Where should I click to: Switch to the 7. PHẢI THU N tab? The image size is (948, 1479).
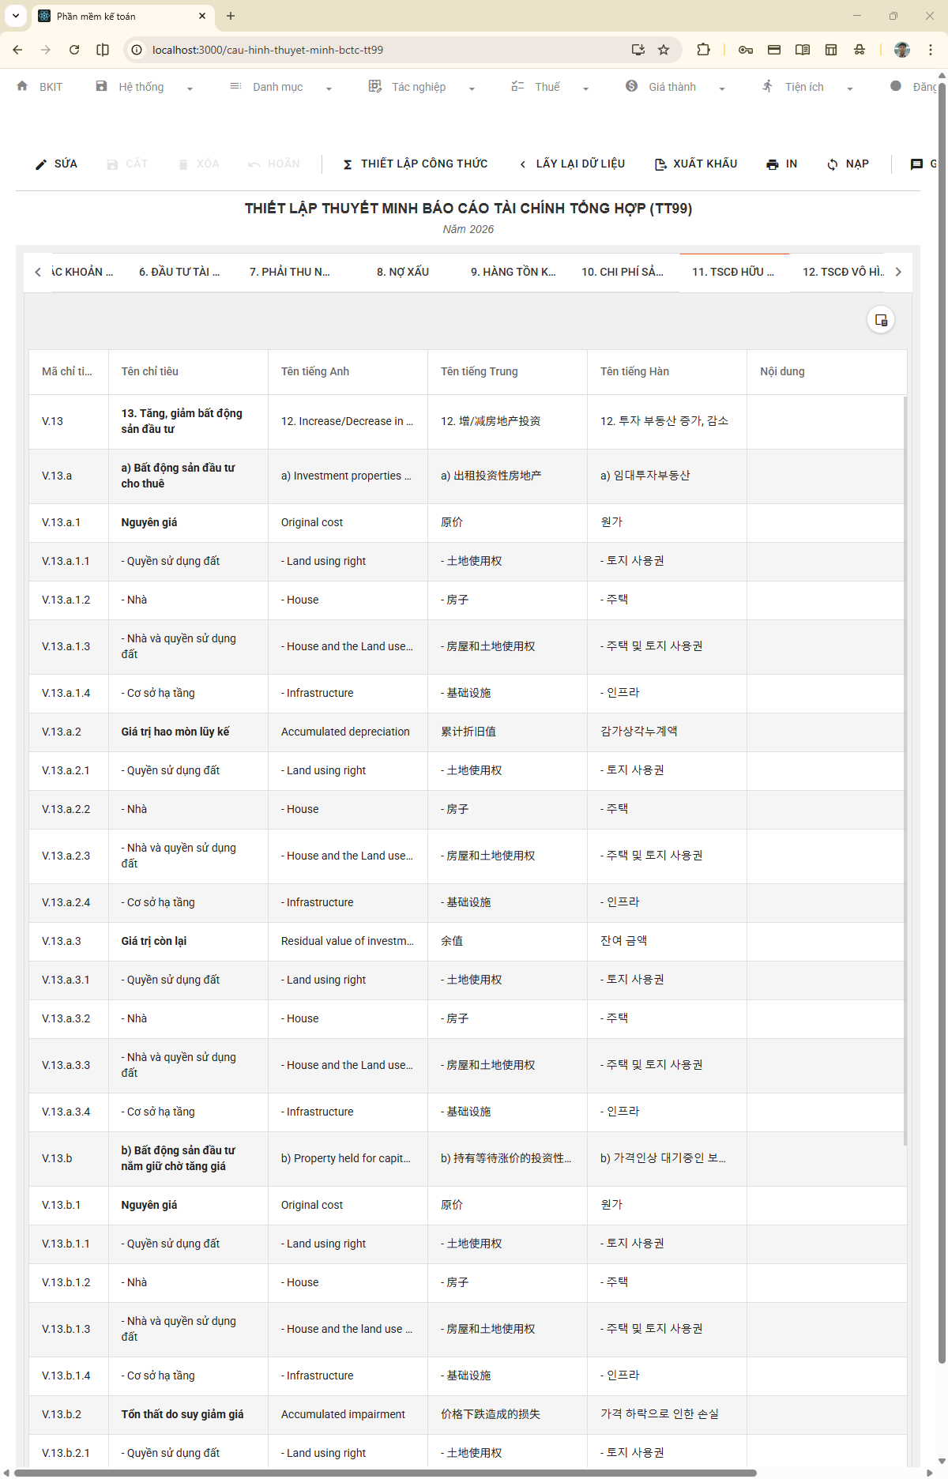(290, 272)
